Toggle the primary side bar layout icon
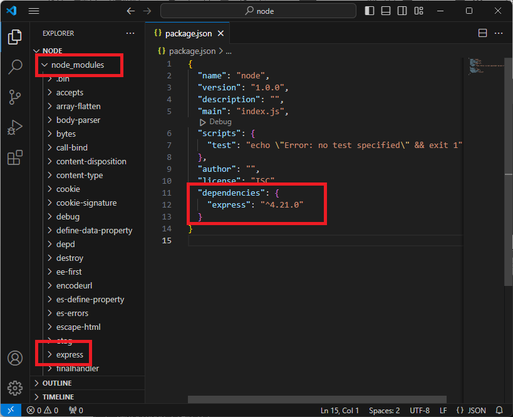Image resolution: width=513 pixels, height=417 pixels. click(x=370, y=11)
